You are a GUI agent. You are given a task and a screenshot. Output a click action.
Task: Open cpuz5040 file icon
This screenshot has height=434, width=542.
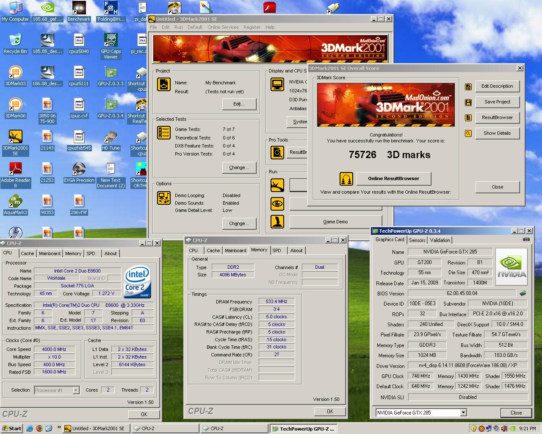tap(79, 44)
